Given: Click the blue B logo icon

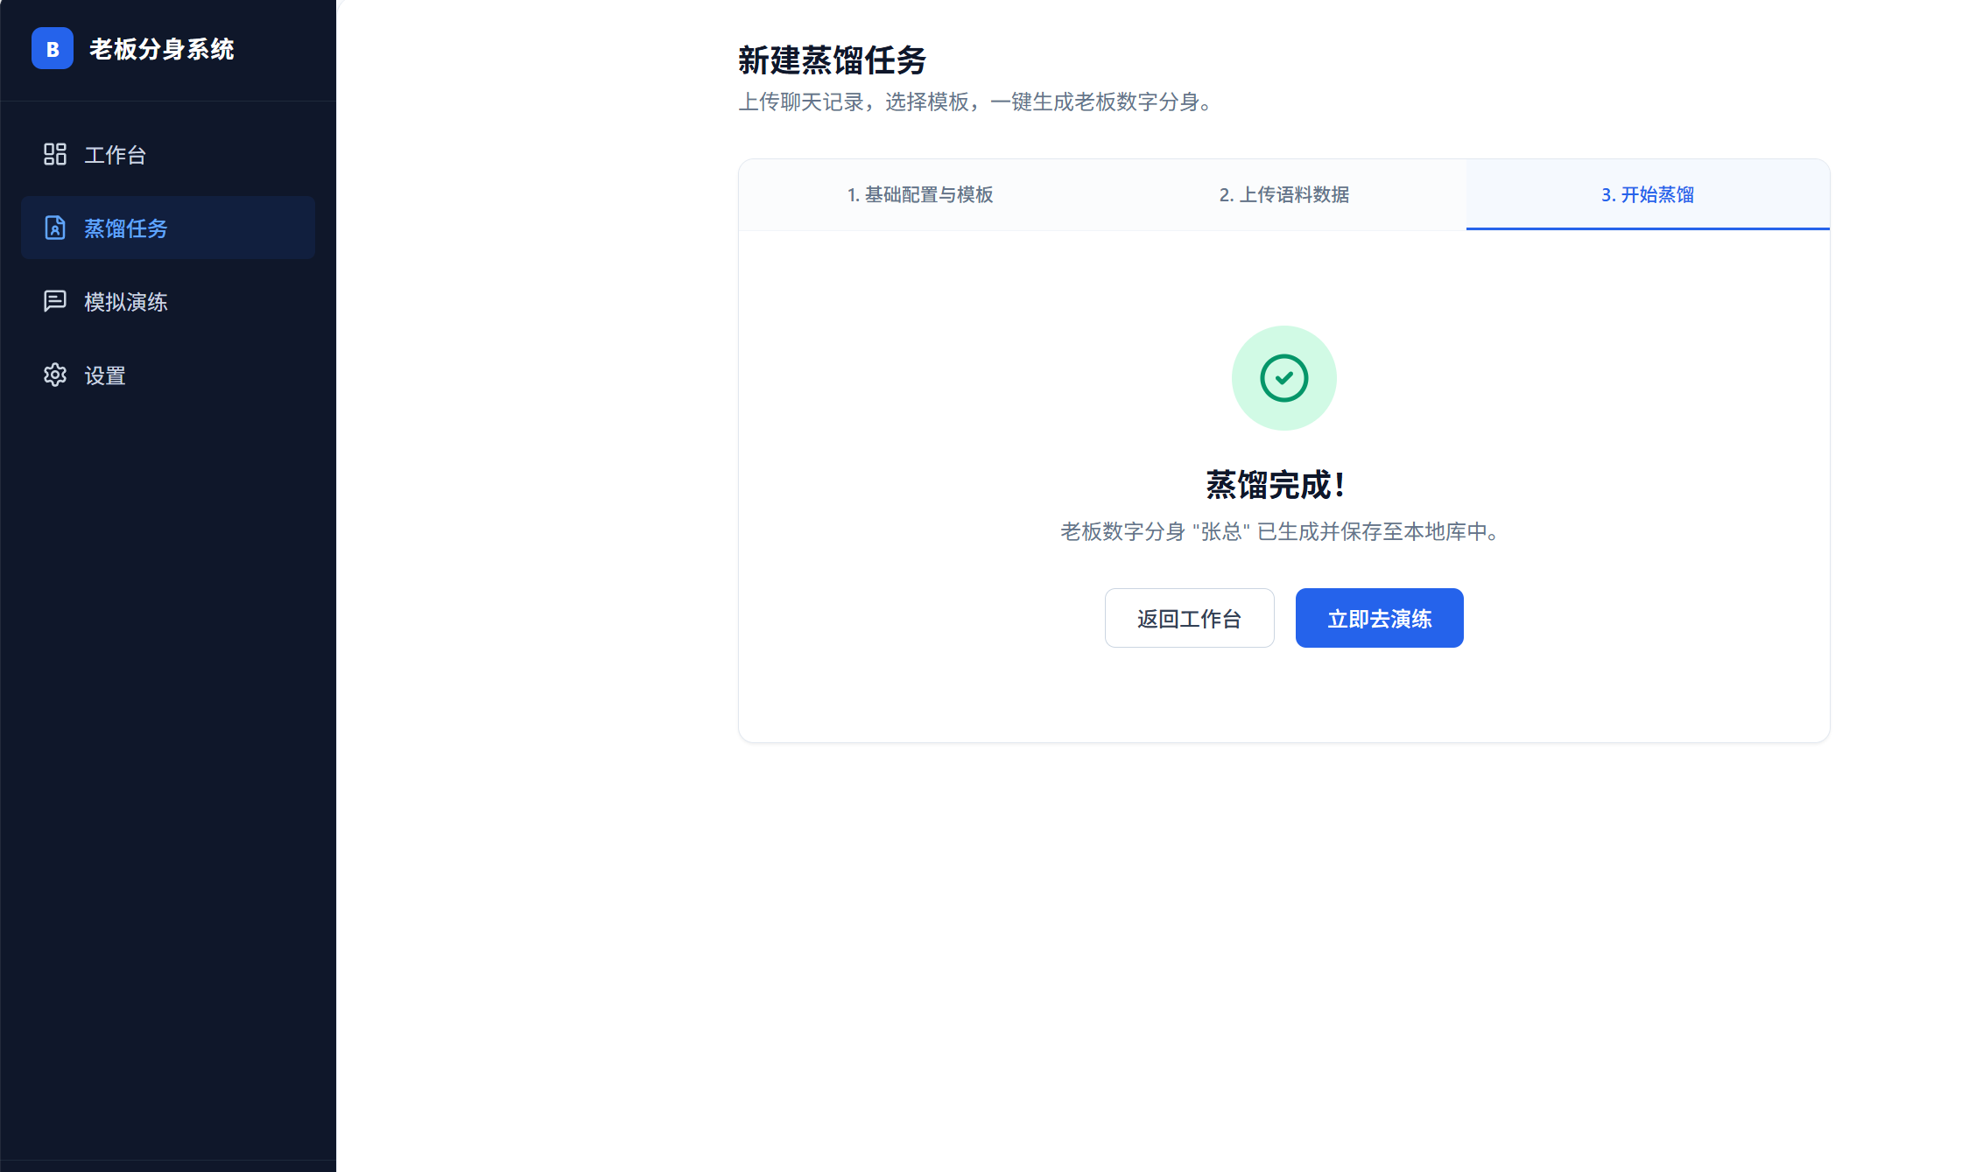Looking at the screenshot, I should pyautogui.click(x=53, y=49).
